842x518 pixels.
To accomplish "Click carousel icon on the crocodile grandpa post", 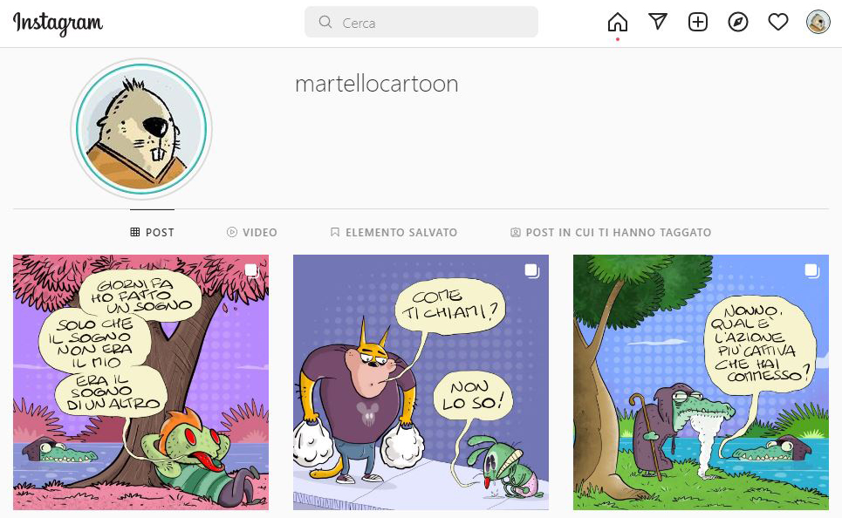I will 812,271.
